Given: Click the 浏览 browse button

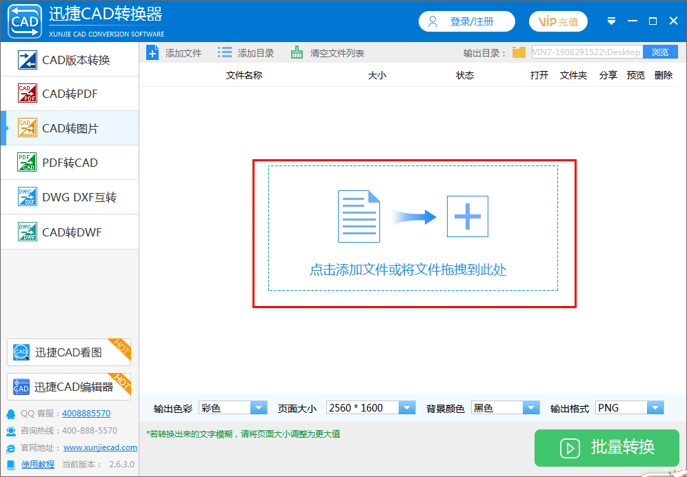Looking at the screenshot, I should (x=660, y=52).
